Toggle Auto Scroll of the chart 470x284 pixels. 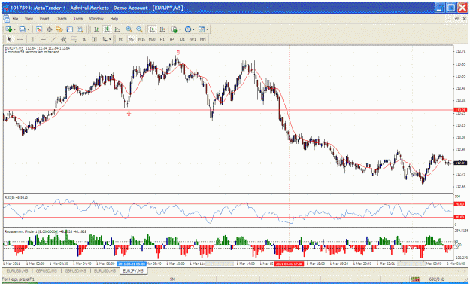[x=152, y=29]
